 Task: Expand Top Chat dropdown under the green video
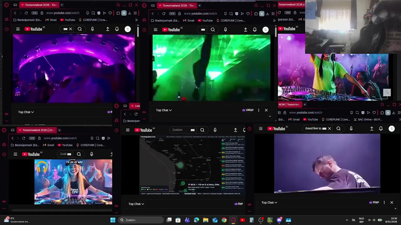164,110
